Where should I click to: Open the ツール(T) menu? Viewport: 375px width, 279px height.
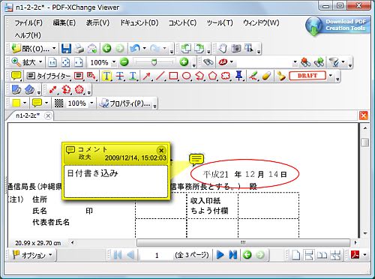pos(220,22)
